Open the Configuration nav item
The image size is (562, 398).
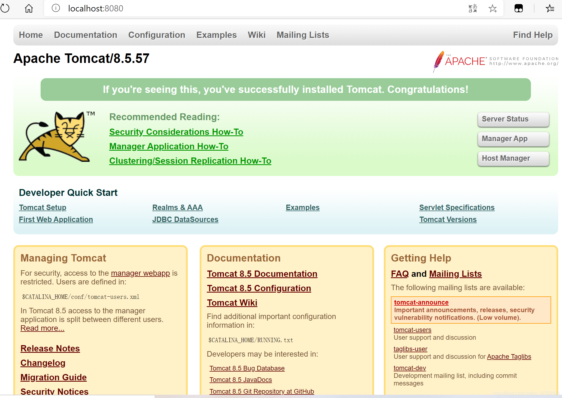[157, 35]
